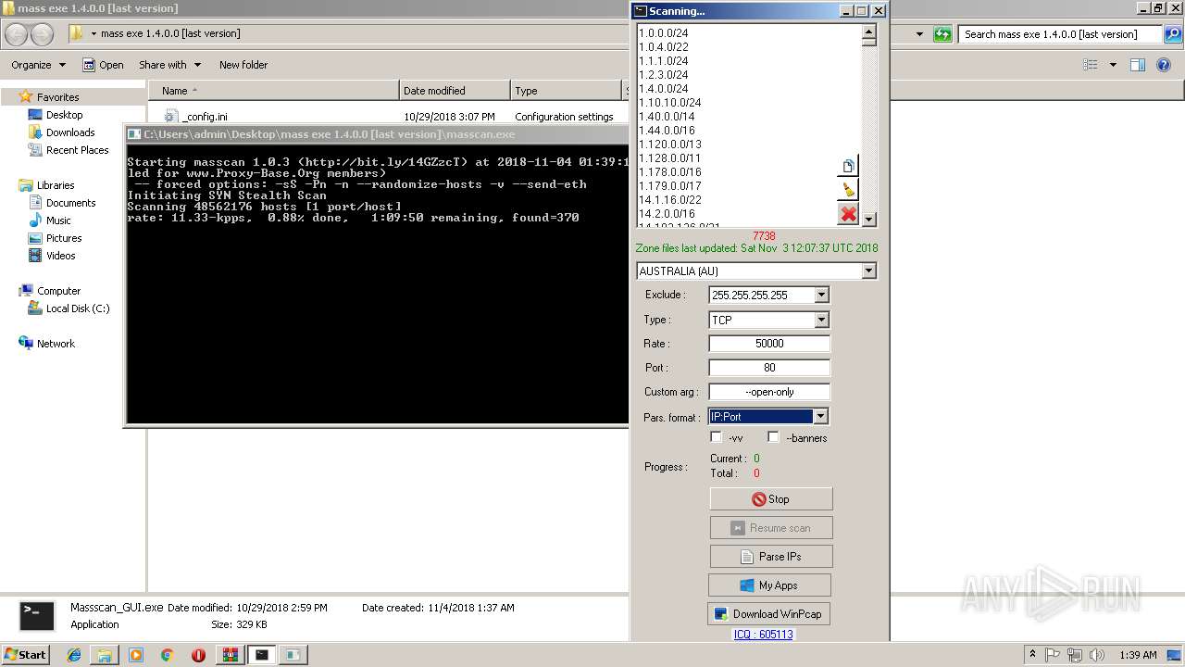
Task: Sort by the Type column header
Action: tap(566, 91)
